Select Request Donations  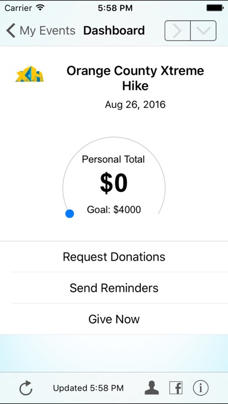[x=114, y=257]
